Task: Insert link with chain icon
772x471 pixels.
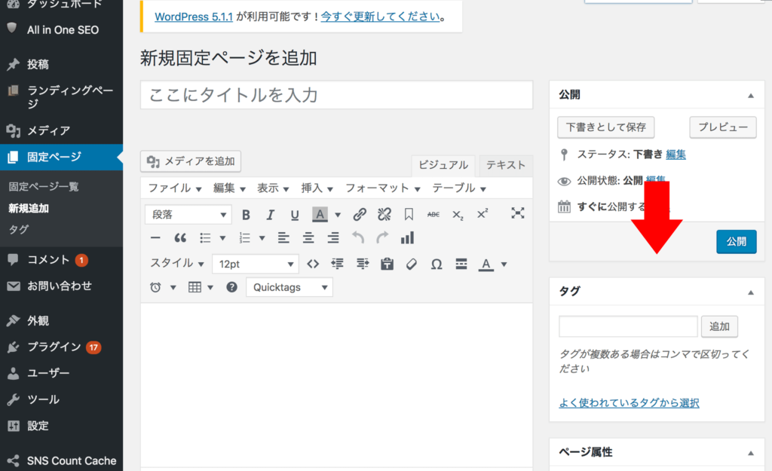Action: tap(360, 214)
